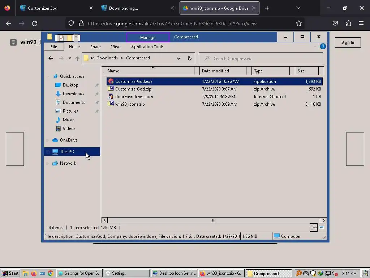The height and width of the screenshot is (278, 370).
Task: Unpin Desktop from Quick access
Action: coord(97,85)
